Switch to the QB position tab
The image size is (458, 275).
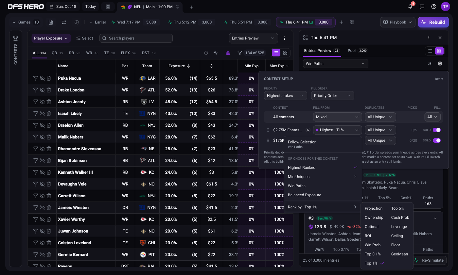pyautogui.click(x=57, y=53)
